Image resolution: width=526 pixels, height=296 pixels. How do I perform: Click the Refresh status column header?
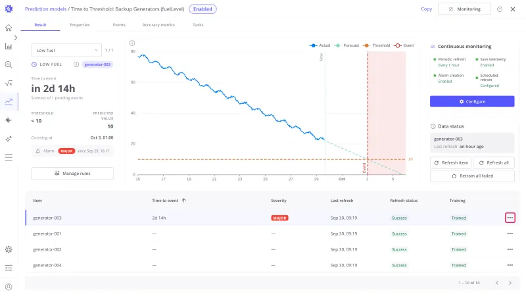tap(404, 201)
